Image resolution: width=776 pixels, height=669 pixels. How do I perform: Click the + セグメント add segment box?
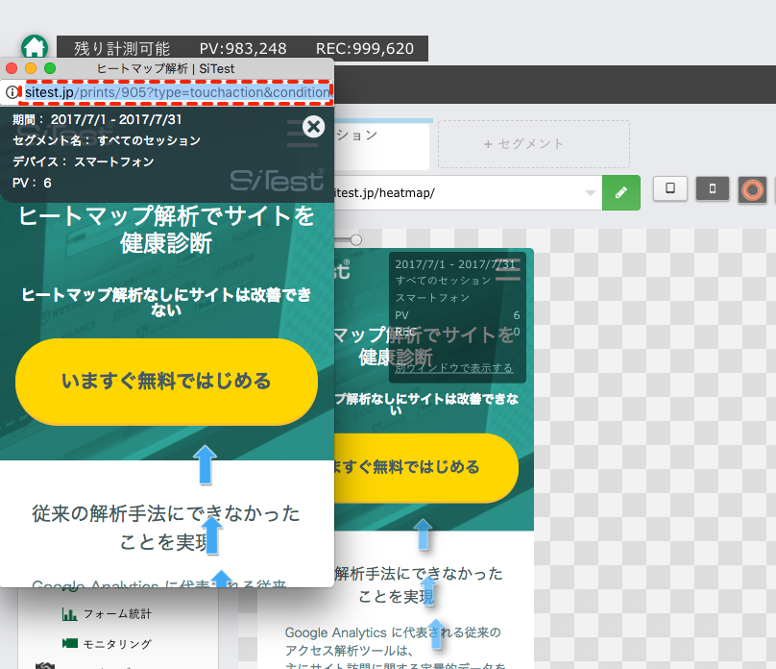534,144
